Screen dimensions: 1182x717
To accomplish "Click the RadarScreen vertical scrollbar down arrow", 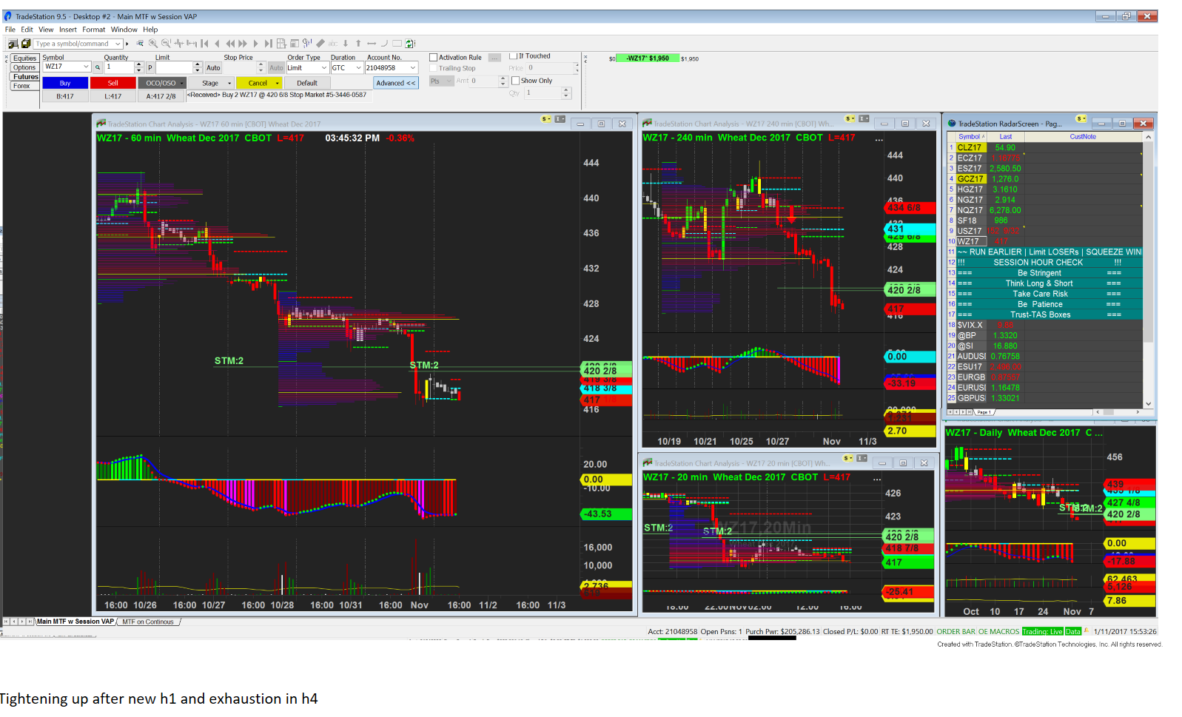I will pyautogui.click(x=1148, y=404).
